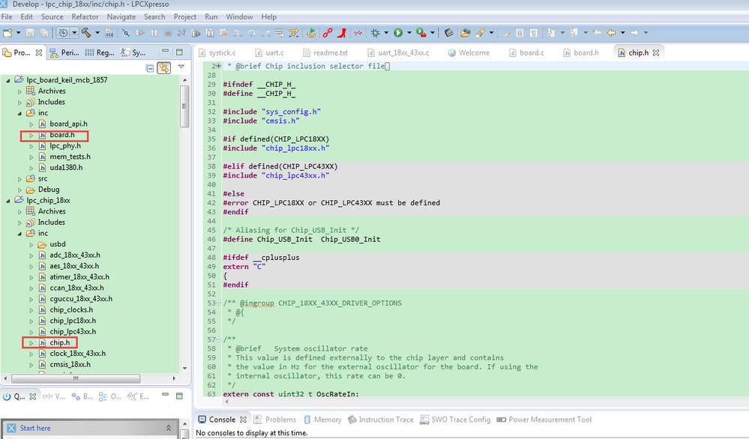Open the Instruction Trace tab

(x=381, y=420)
